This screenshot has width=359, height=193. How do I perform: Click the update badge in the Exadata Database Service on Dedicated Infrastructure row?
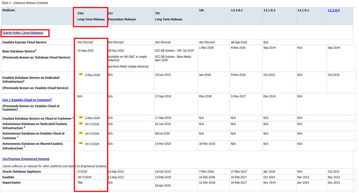(x=80, y=74)
